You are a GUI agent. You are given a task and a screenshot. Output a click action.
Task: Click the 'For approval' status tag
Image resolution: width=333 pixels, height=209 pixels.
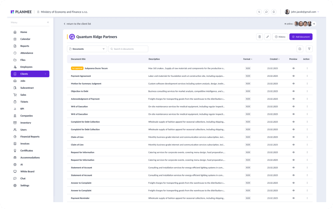[77, 68]
